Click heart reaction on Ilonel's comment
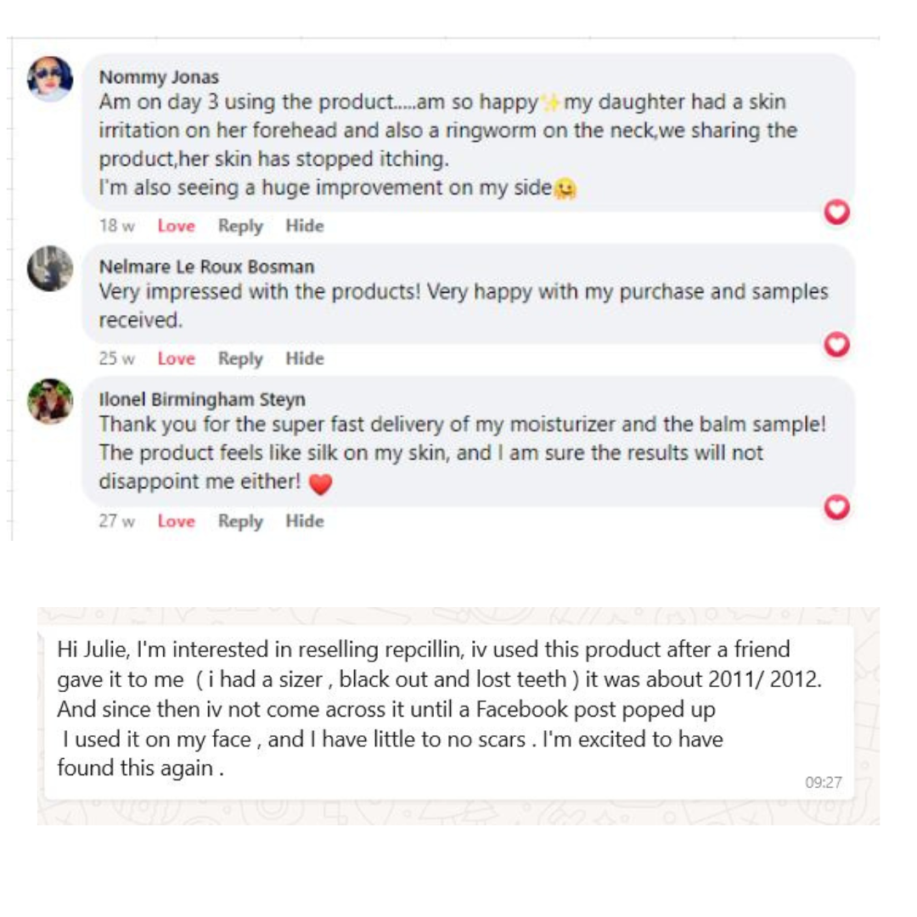The height and width of the screenshot is (917, 917). pyautogui.click(x=837, y=507)
